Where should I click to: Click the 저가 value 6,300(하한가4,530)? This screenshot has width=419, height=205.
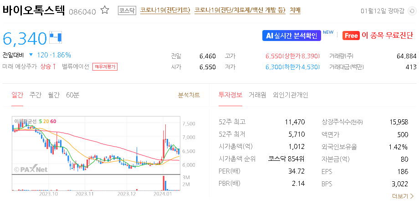292,67
